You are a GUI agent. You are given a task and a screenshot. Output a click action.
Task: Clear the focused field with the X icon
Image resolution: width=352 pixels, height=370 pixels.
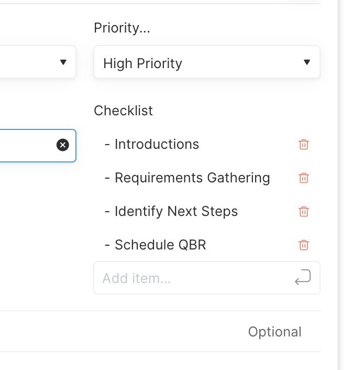(x=63, y=145)
